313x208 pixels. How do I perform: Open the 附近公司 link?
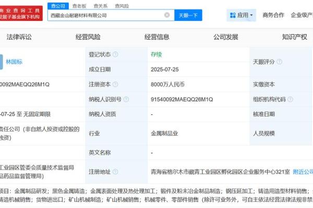click(303, 172)
